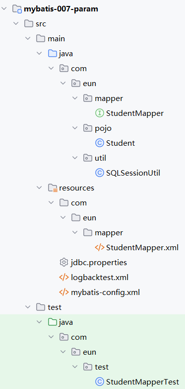
Task: Collapse the main folder chevron
Action: point(28,39)
